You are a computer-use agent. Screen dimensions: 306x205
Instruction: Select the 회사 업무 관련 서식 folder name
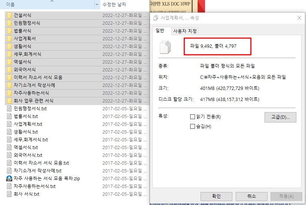click(x=34, y=101)
